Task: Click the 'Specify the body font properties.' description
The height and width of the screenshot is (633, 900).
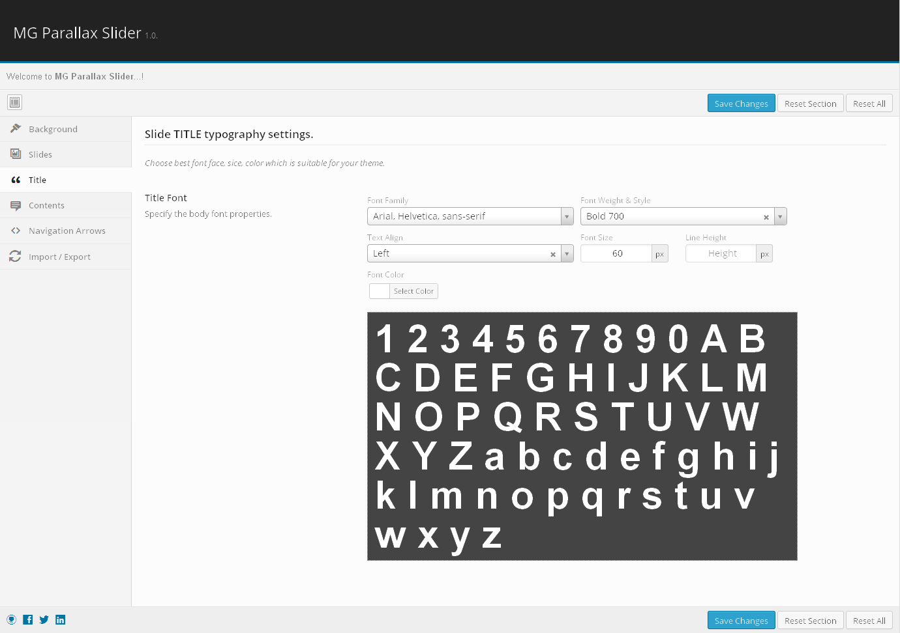Action: pos(208,214)
